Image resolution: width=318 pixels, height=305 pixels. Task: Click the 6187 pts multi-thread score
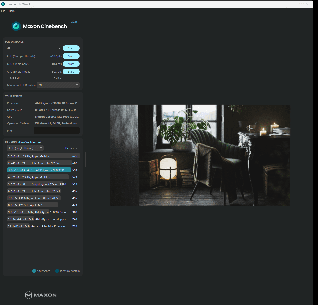click(56, 56)
